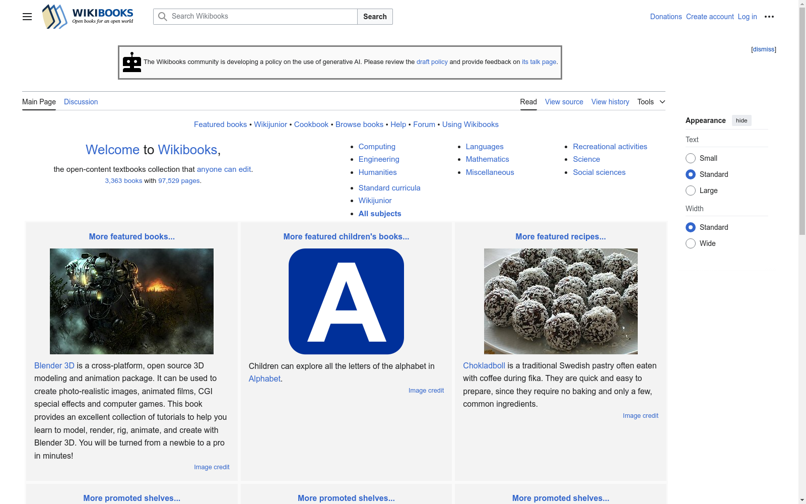806x504 pixels.
Task: Open Social sciences subject
Action: pyautogui.click(x=599, y=172)
